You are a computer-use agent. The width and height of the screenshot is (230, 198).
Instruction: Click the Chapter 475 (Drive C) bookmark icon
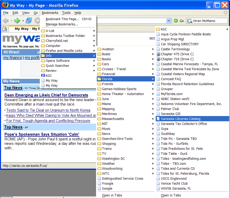tap(158, 54)
